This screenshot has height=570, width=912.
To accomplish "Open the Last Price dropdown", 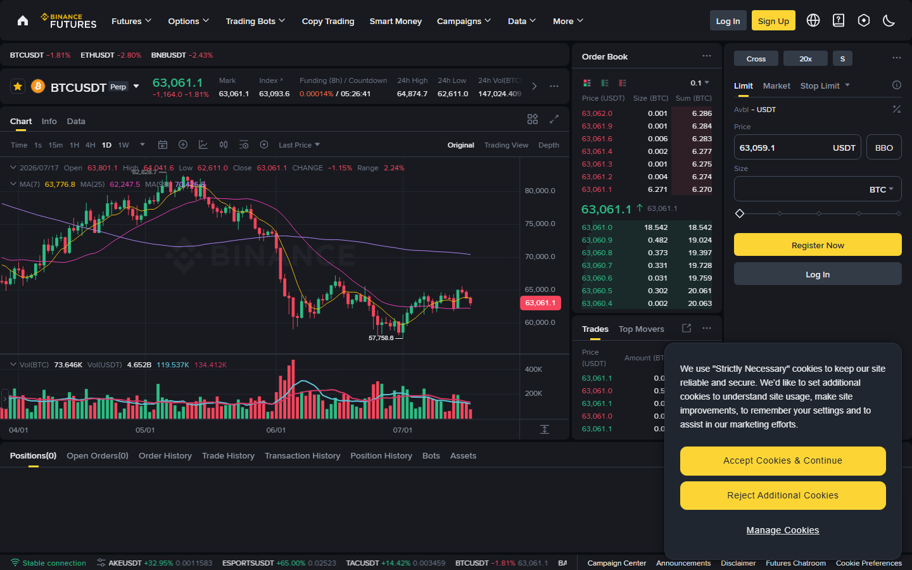I will (299, 145).
